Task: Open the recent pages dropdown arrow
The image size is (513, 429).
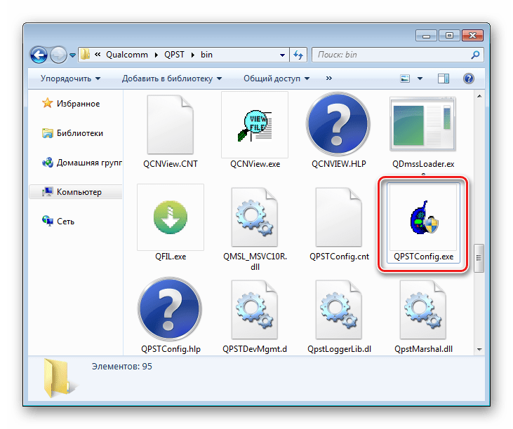Action: 72,55
